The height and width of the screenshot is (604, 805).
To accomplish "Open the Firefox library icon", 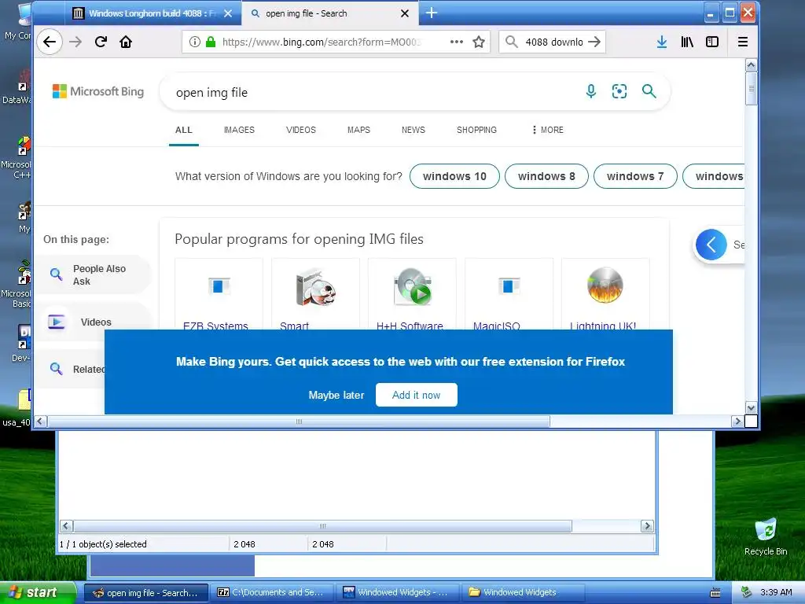I will coord(687,42).
